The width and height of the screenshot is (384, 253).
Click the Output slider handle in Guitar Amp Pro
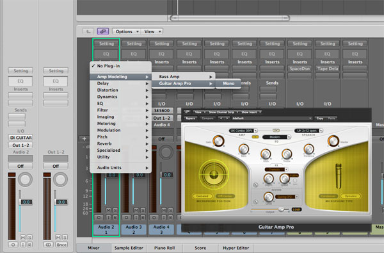(x=282, y=209)
